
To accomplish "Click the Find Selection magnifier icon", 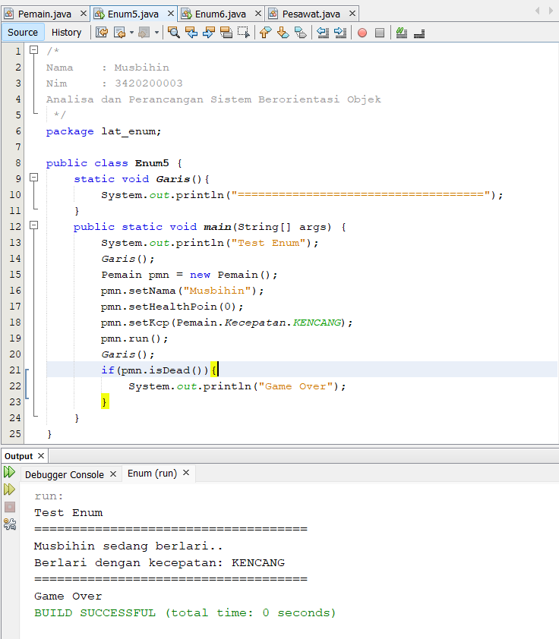I will point(174,32).
